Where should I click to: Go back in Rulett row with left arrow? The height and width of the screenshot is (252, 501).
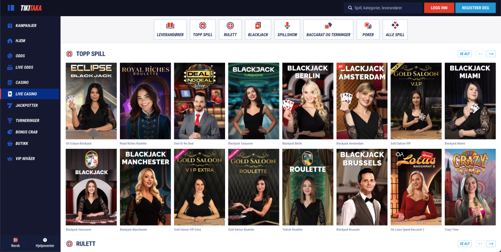coord(480,244)
